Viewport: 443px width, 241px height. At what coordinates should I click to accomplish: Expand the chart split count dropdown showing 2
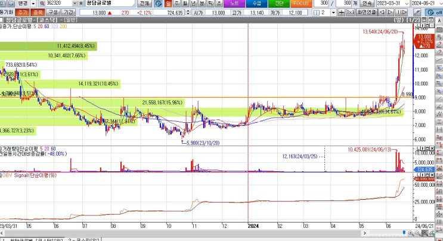click(333, 13)
